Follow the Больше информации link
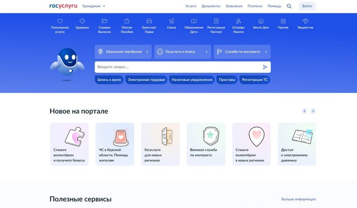 (x=299, y=199)
